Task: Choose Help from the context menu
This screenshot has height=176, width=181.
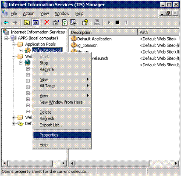Action: pos(62,145)
